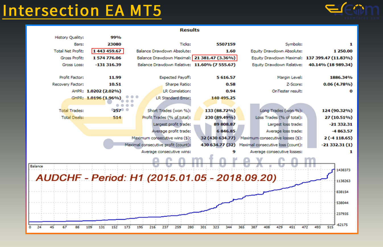
Task: Select Average consecutive wins value 9
Action: coord(234,152)
